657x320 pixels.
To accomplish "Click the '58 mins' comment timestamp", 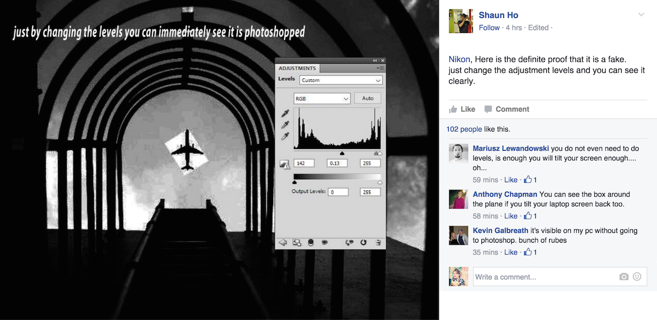I will (x=486, y=216).
